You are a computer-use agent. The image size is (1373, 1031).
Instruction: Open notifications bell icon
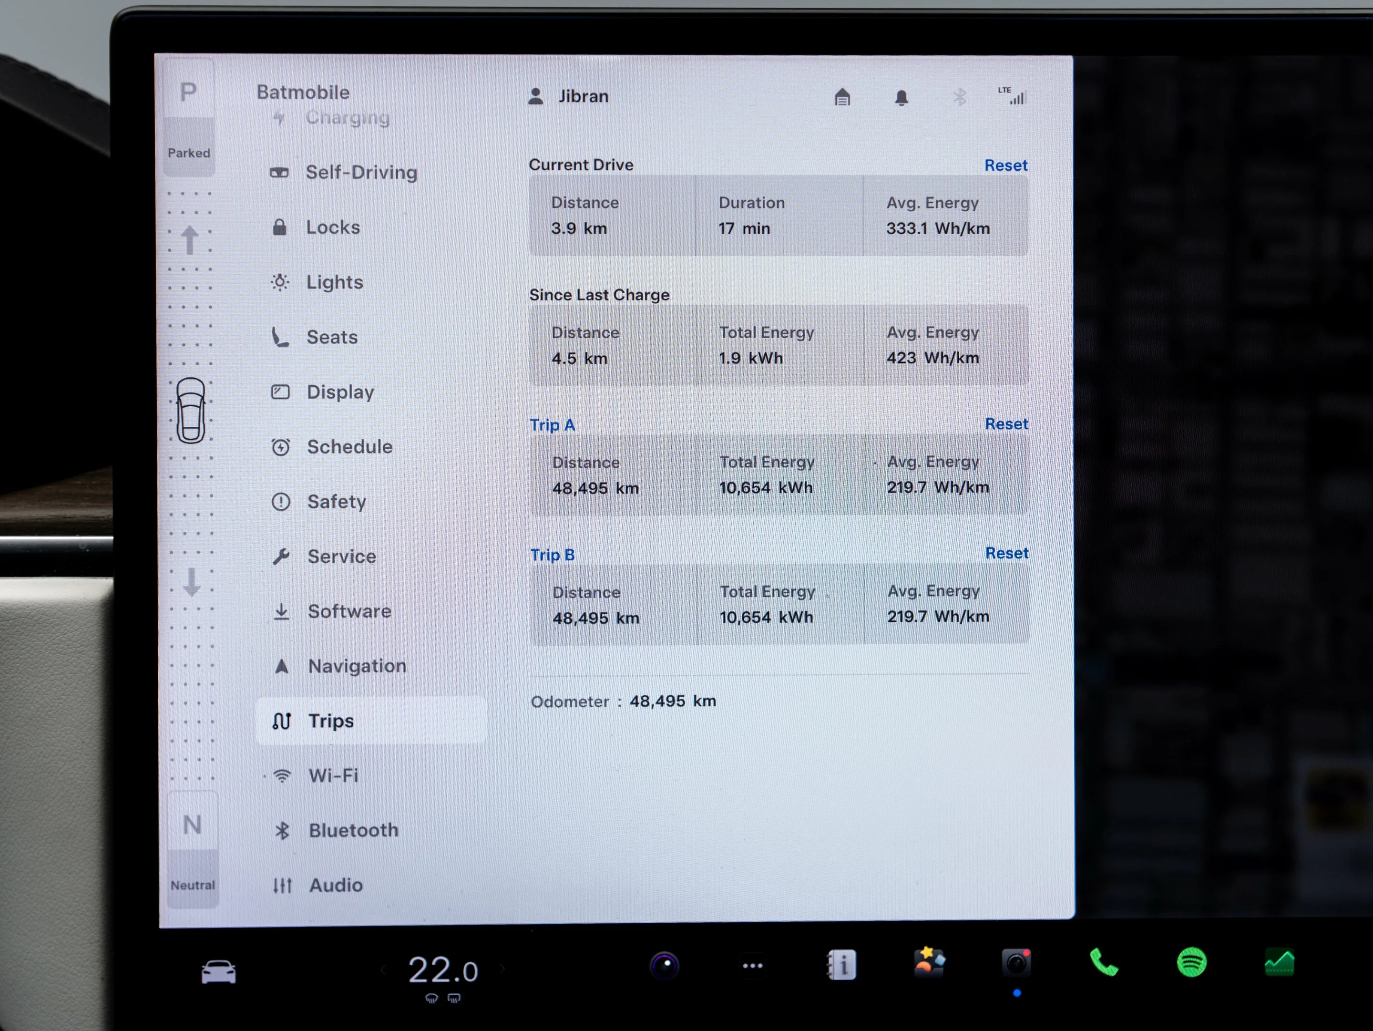point(901,97)
